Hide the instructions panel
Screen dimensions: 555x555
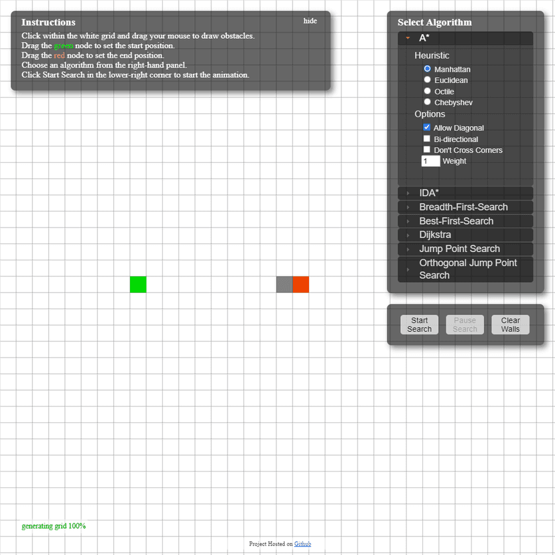point(310,21)
